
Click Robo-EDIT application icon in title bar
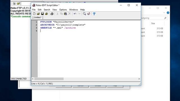pos(34,5)
